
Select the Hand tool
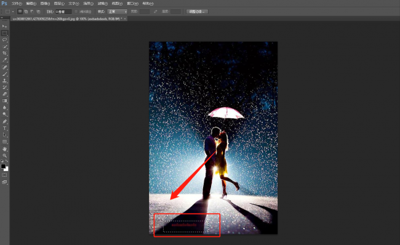click(4, 149)
